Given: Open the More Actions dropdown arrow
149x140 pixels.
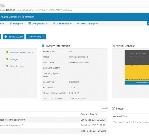Looking at the screenshot, I should (43, 37).
